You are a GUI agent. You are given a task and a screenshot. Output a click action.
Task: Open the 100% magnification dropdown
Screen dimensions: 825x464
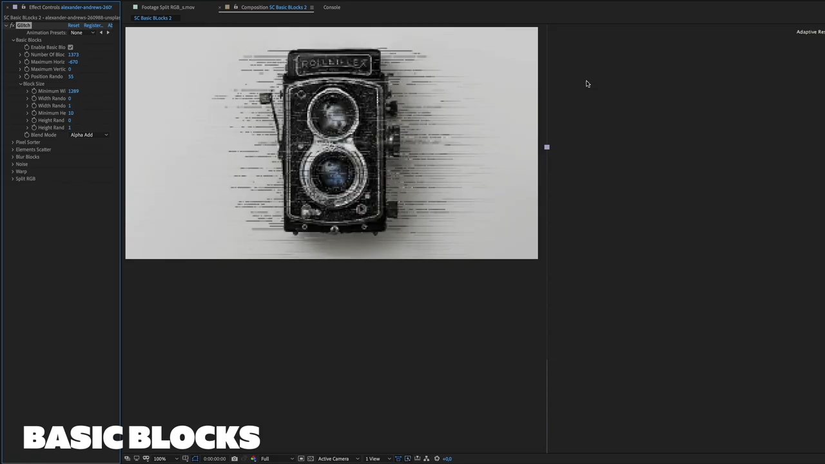[165, 459]
